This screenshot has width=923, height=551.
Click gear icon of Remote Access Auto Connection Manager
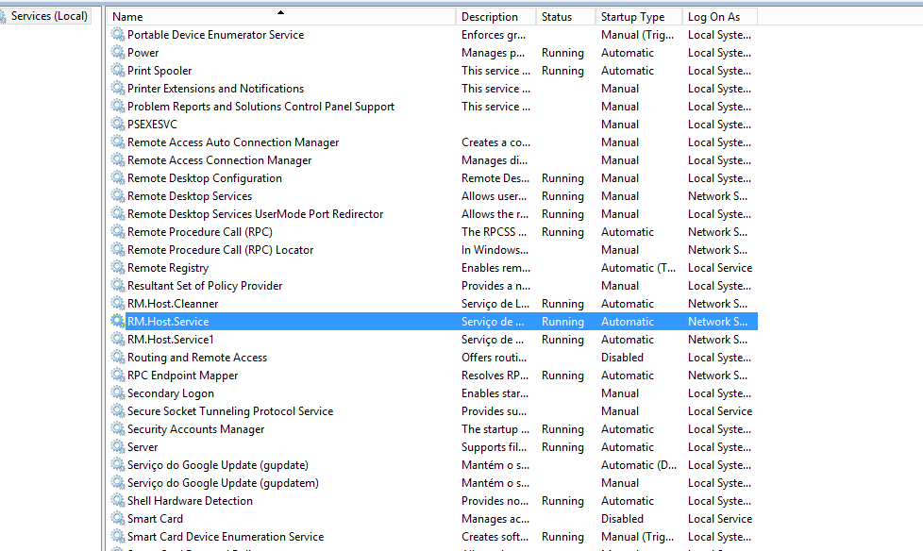tap(118, 142)
